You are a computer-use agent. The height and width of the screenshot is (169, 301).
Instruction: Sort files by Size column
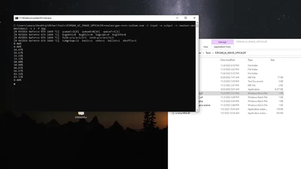(x=272, y=60)
